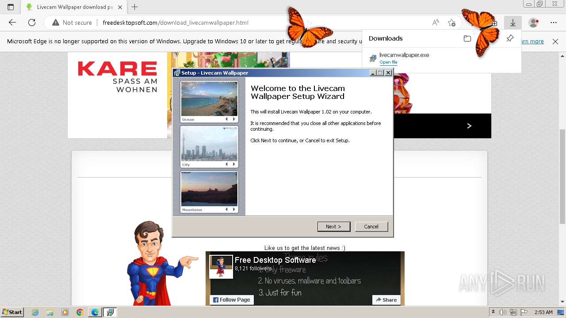Show next City webcam image
Image resolution: width=566 pixels, height=318 pixels.
[234, 164]
